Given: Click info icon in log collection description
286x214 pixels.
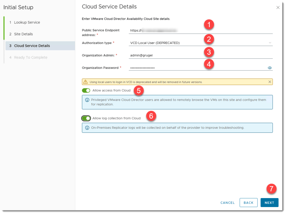Looking at the screenshot, I should (x=87, y=128).
